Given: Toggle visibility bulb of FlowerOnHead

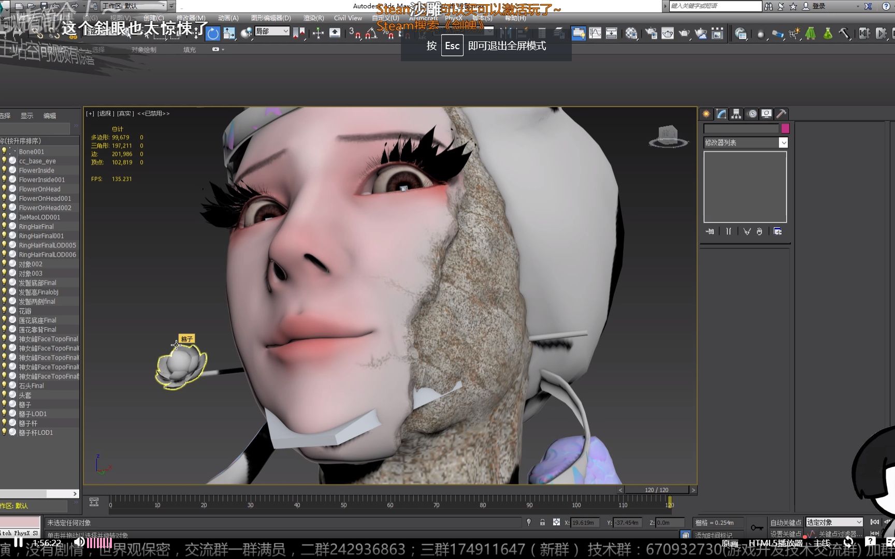Looking at the screenshot, I should tap(4, 188).
